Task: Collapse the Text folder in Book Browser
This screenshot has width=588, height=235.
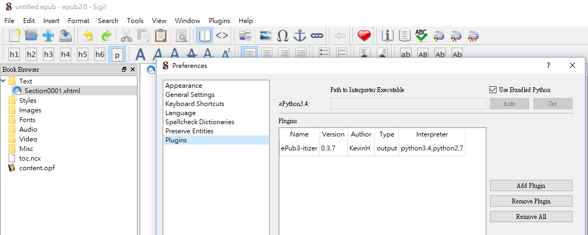Action: tap(4, 81)
